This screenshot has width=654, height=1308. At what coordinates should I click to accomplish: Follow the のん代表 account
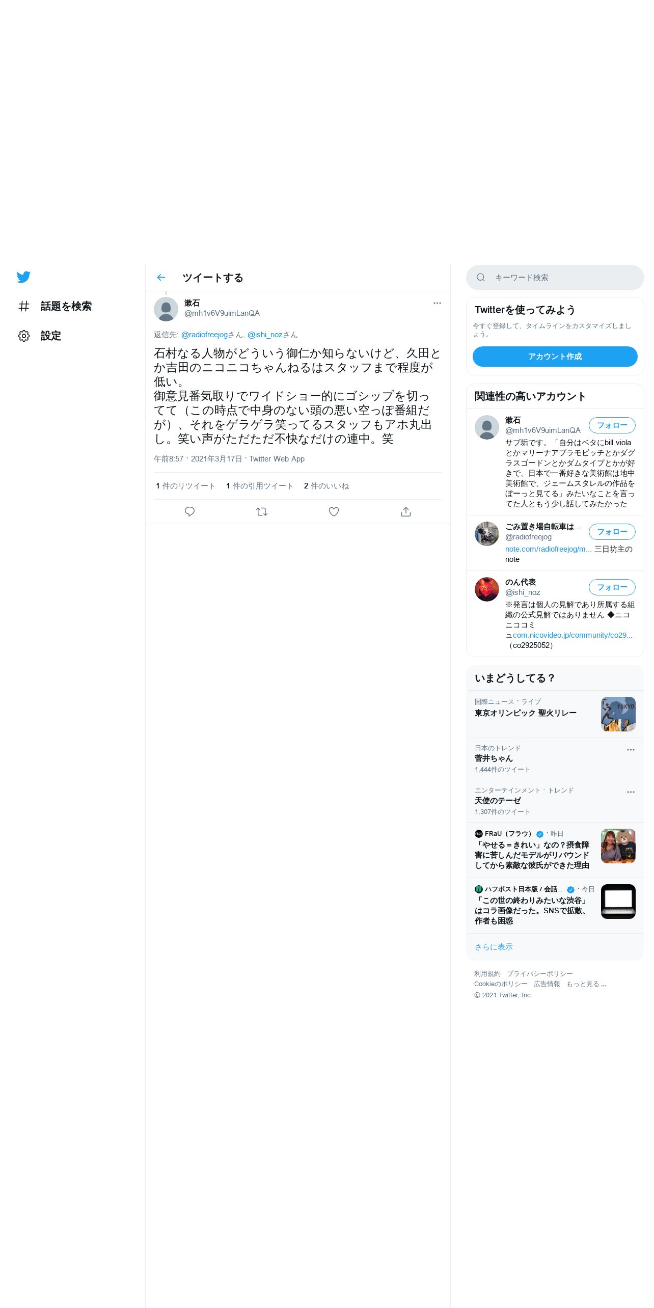click(612, 587)
